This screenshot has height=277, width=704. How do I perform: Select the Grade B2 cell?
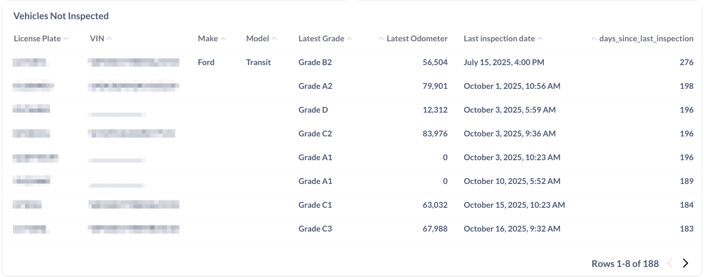[x=315, y=62]
